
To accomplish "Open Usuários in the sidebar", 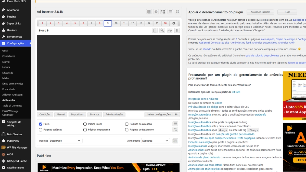I will coord(12,30).
